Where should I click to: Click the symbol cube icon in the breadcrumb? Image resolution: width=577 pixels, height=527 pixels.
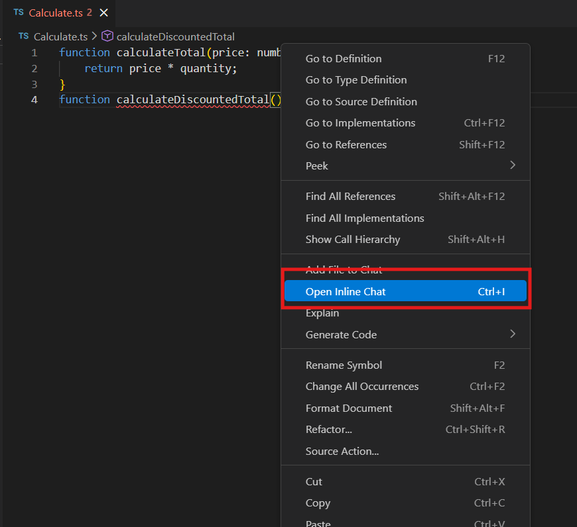click(107, 36)
